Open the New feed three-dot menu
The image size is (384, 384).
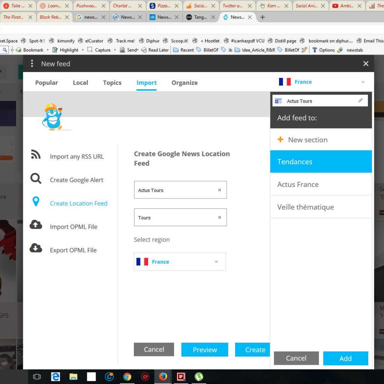(32, 64)
